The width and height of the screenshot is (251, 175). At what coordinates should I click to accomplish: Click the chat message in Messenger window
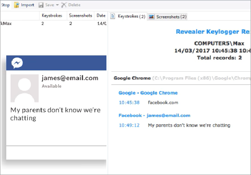[x=55, y=114]
